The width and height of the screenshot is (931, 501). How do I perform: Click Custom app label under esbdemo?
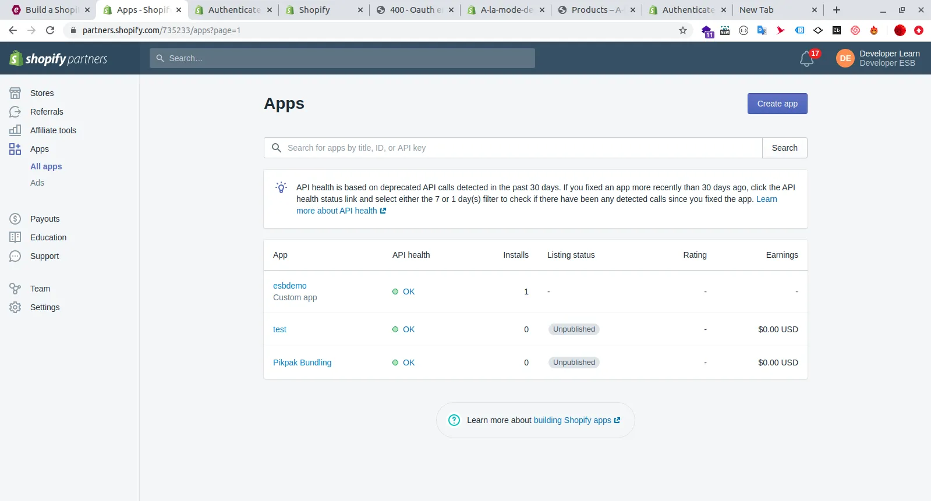pos(295,297)
